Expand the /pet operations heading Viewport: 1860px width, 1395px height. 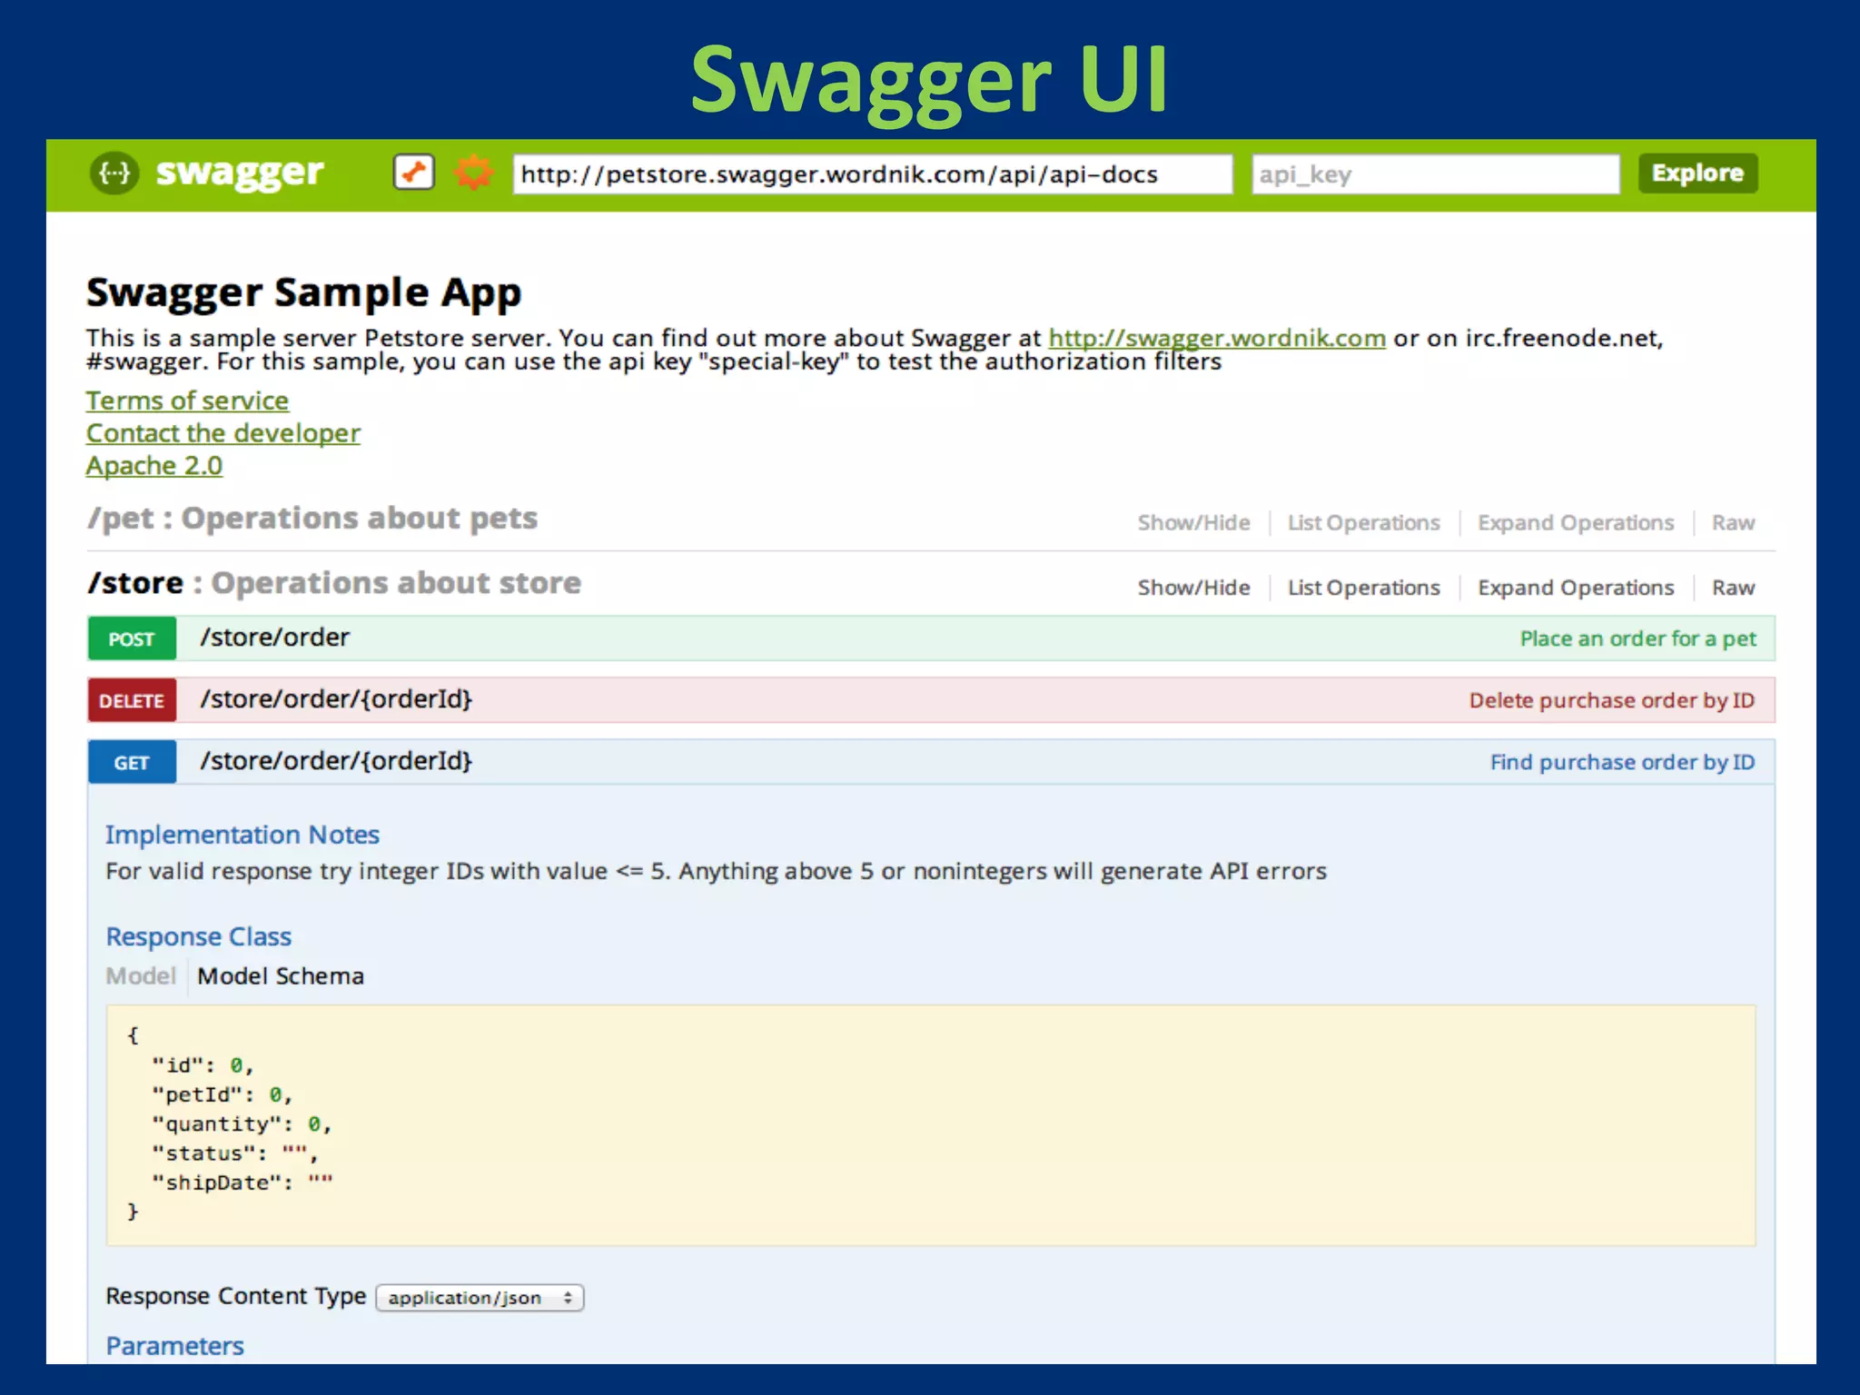click(312, 518)
